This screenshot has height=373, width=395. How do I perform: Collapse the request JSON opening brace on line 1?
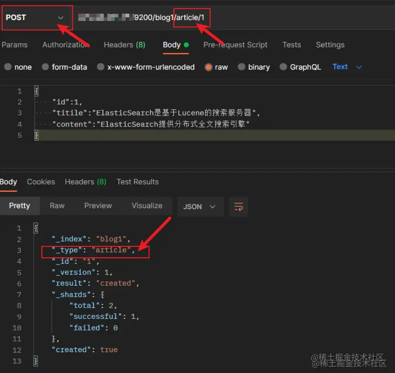click(x=36, y=91)
